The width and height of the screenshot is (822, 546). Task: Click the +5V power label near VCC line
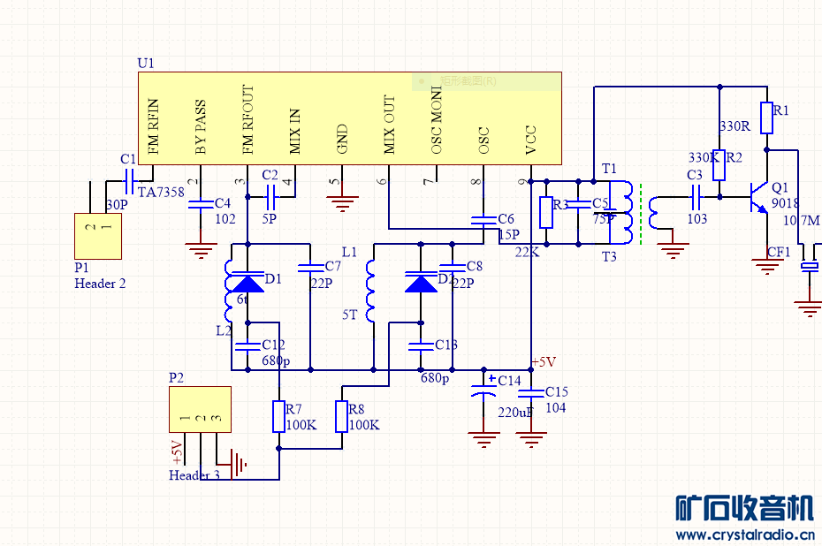[x=543, y=362]
